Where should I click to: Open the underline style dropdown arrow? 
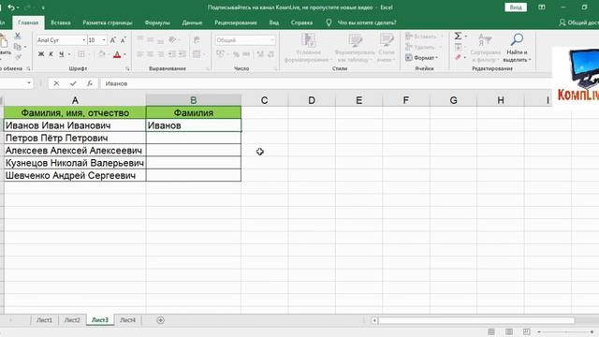(68, 54)
